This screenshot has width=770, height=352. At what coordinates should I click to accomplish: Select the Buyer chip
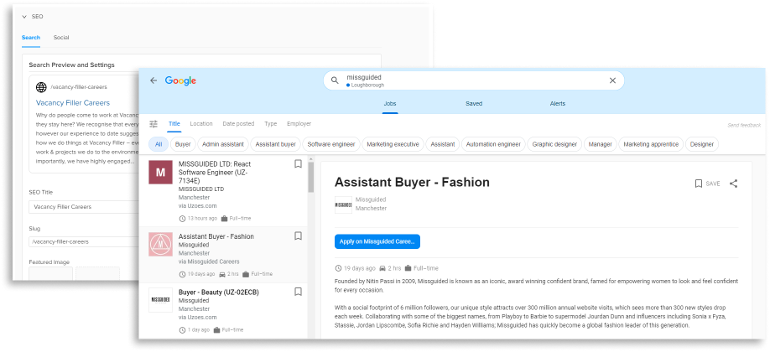[x=183, y=144]
